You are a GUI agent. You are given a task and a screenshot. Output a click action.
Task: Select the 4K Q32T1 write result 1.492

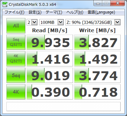(x=97, y=59)
